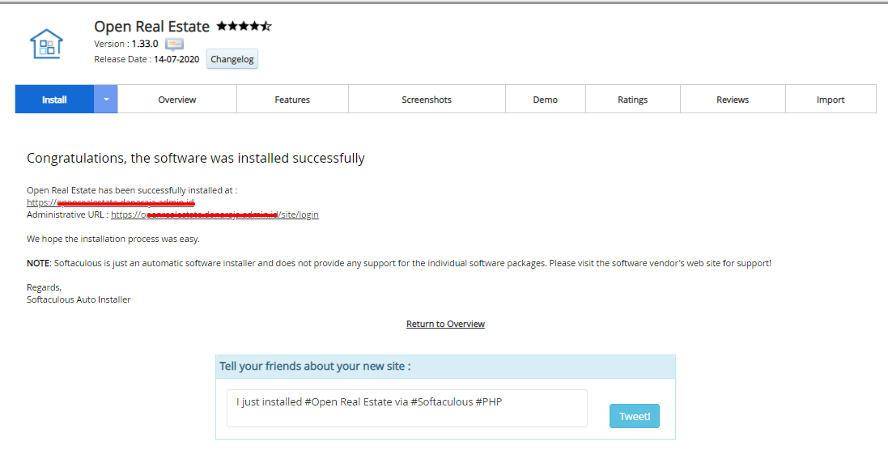Open the version notes speech bubble icon
The image size is (888, 450).
(x=174, y=45)
